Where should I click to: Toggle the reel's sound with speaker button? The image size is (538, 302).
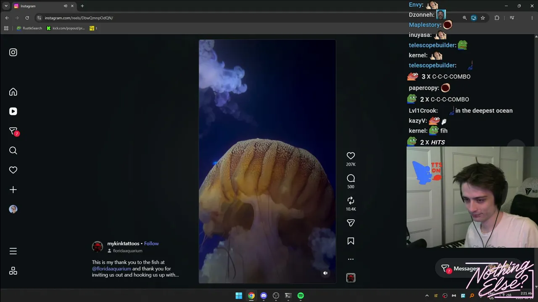click(x=325, y=273)
